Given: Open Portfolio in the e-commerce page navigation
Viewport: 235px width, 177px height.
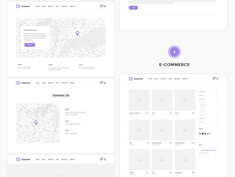Looking at the screenshot, I should [x=177, y=79].
